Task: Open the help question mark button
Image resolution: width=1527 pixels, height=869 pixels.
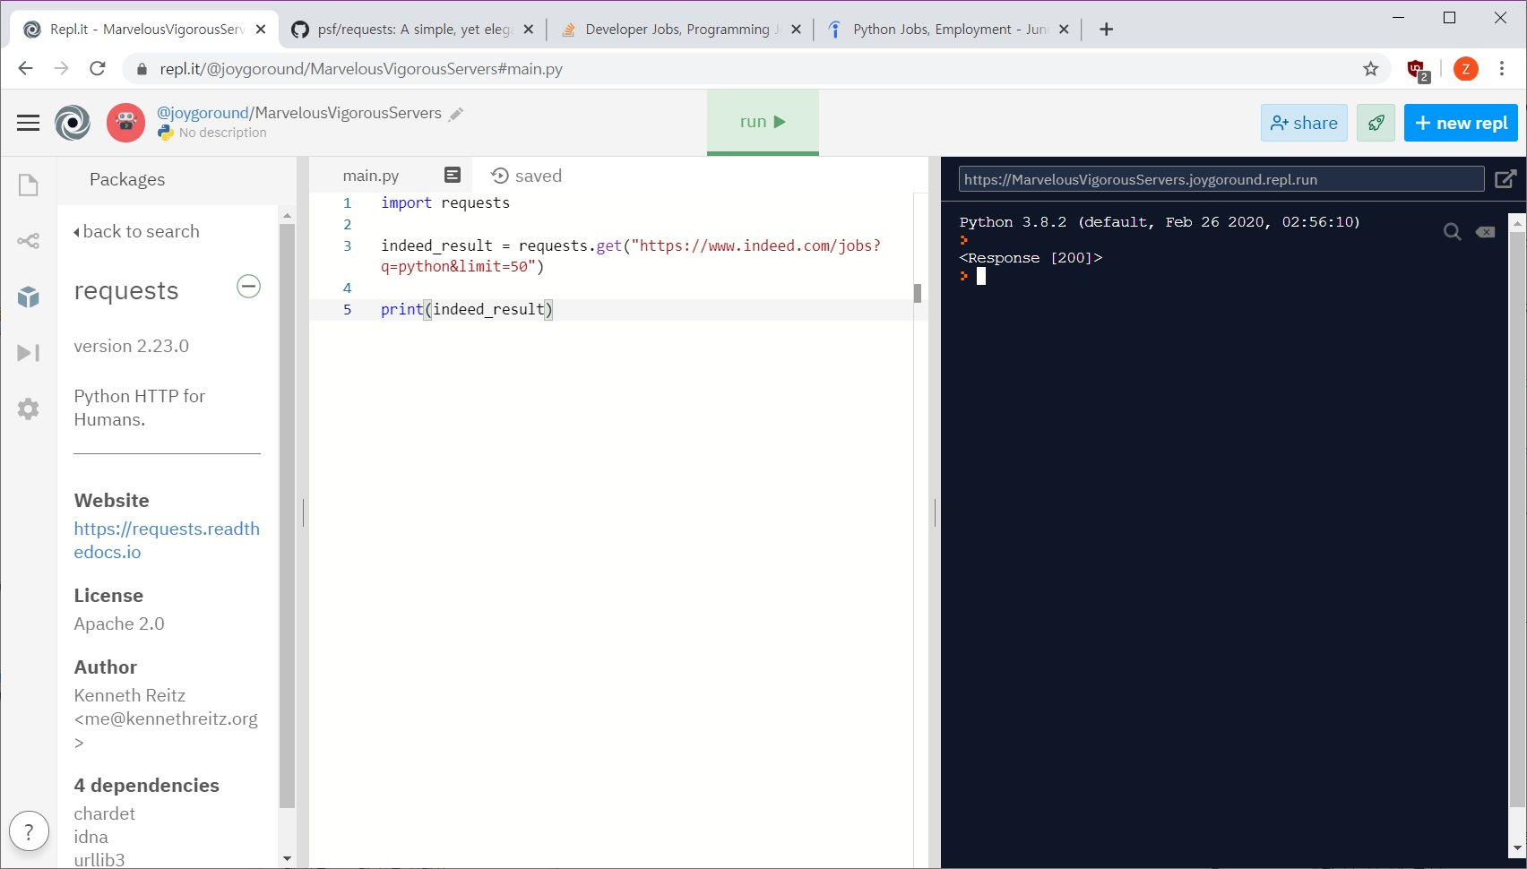Action: click(29, 831)
